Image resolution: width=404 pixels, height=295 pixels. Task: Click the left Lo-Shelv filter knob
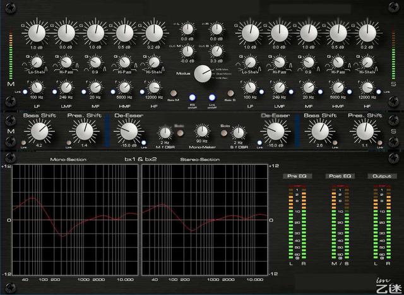pyautogui.click(x=36, y=63)
